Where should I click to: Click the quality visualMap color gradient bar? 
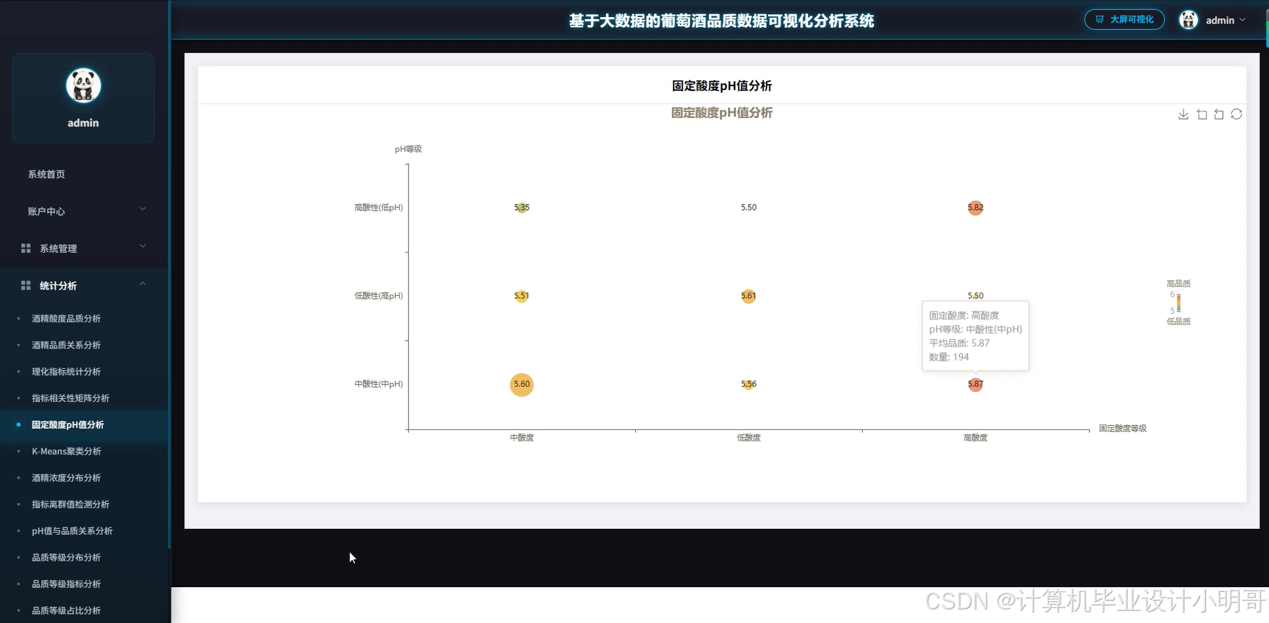point(1179,303)
